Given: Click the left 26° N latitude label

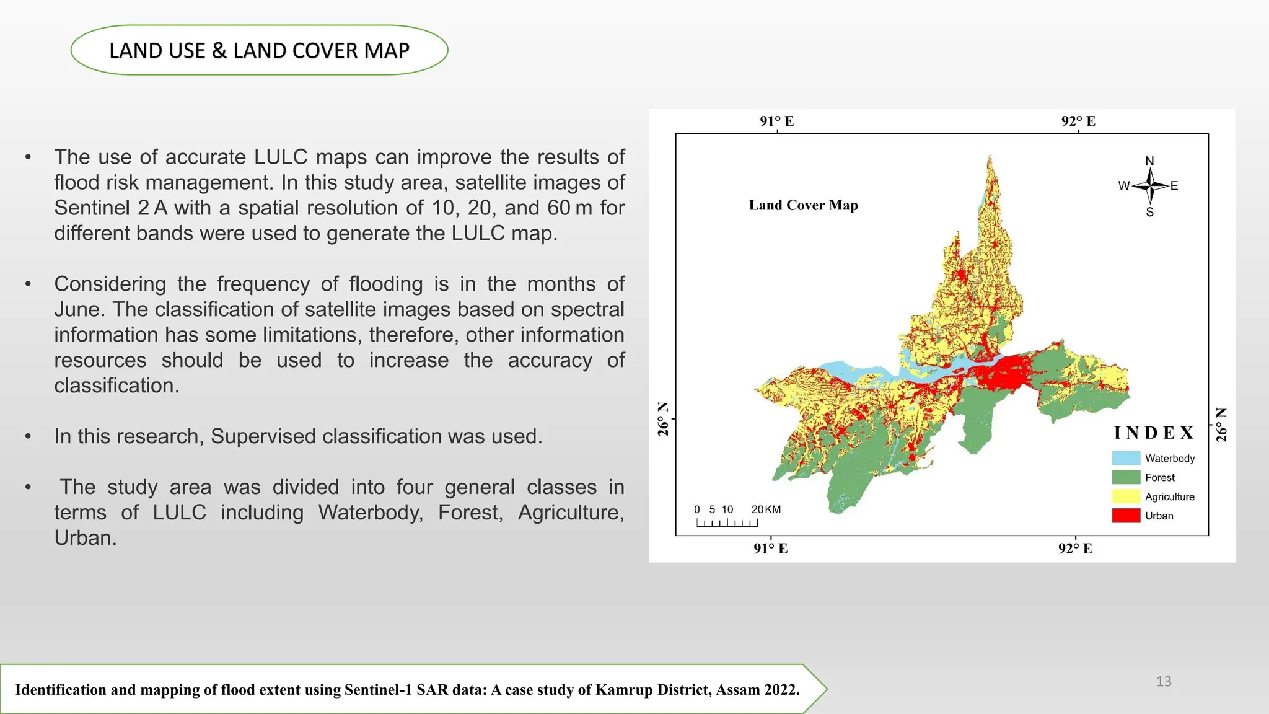Looking at the screenshot, I should click(x=663, y=419).
